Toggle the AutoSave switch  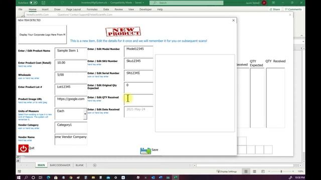34,3
